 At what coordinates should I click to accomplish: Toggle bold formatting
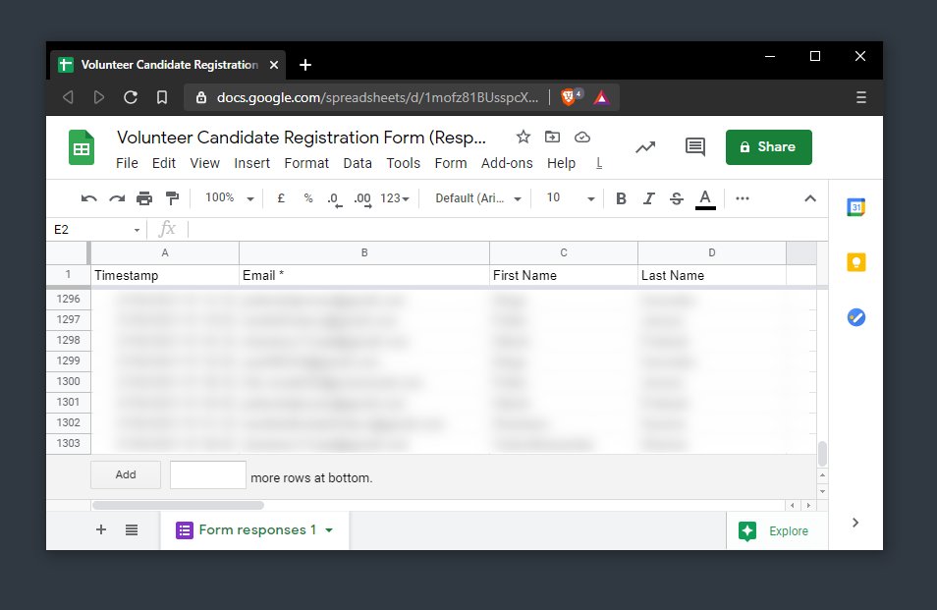(621, 198)
